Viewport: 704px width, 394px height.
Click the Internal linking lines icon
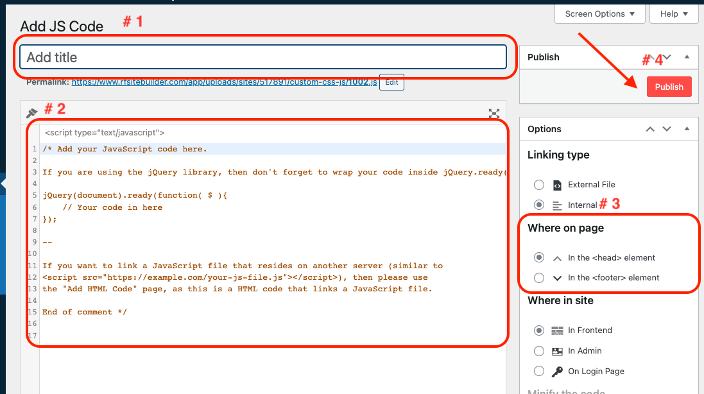coord(557,205)
